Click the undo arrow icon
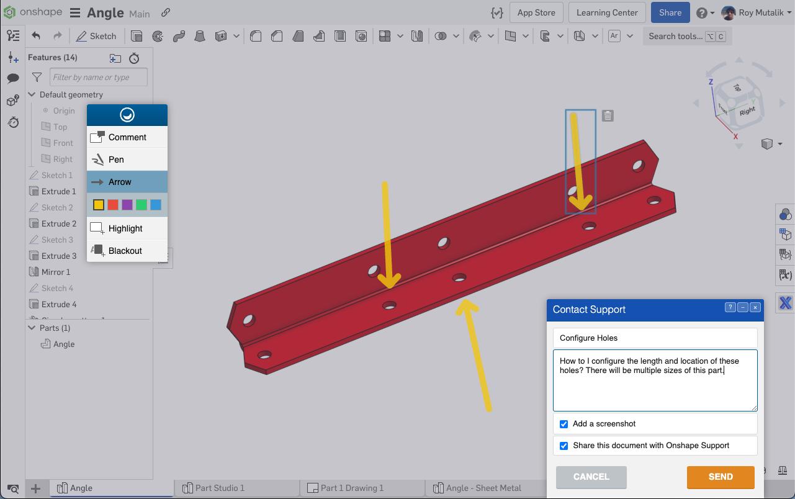The height and width of the screenshot is (499, 795). point(36,36)
